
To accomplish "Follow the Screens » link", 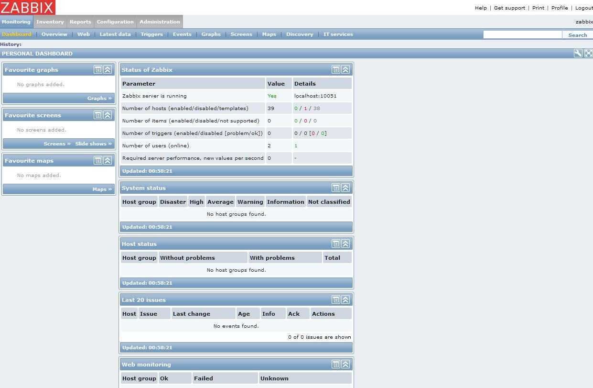I will pos(57,144).
